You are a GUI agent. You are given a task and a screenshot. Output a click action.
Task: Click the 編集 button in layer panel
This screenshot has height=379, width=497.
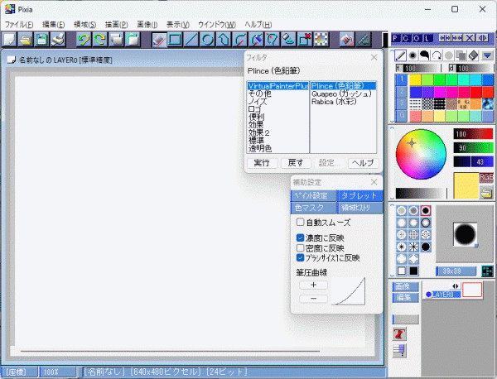click(x=405, y=298)
